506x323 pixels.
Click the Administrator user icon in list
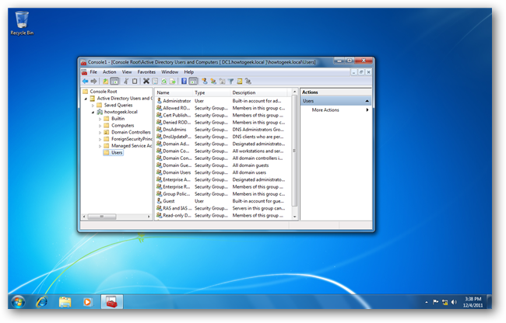[x=159, y=101]
